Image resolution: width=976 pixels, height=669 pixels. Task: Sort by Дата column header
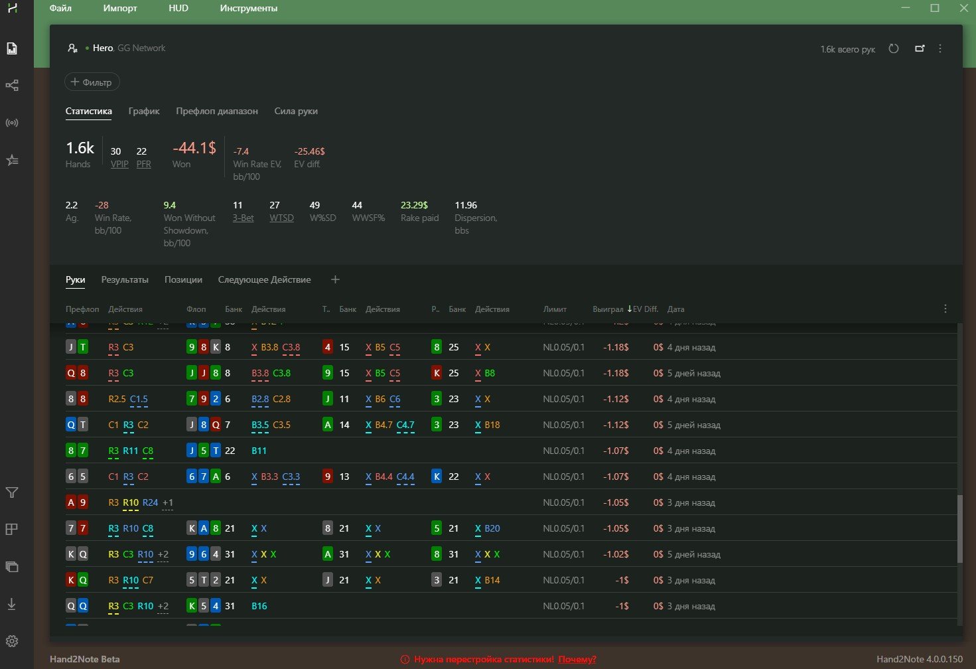[675, 309]
